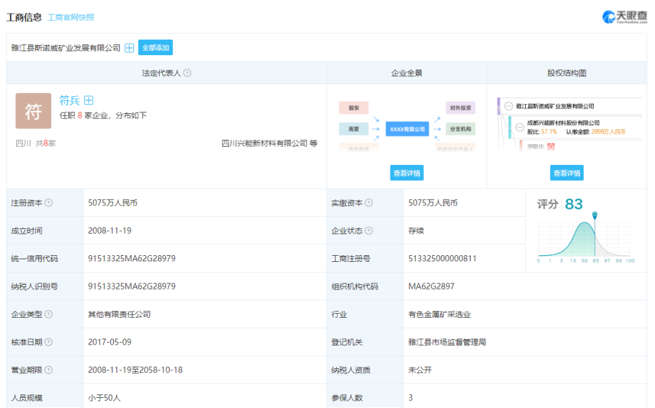Click the 天眼查 logo
Image resolution: width=655 pixels, height=408 pixels.
click(x=625, y=17)
